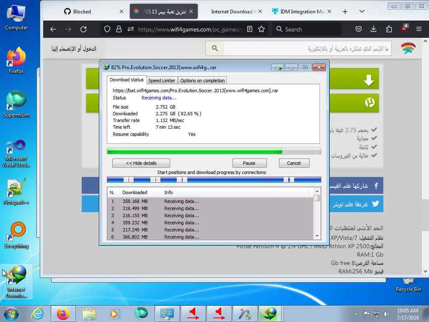Open the Options on completion tab

[x=202, y=80]
